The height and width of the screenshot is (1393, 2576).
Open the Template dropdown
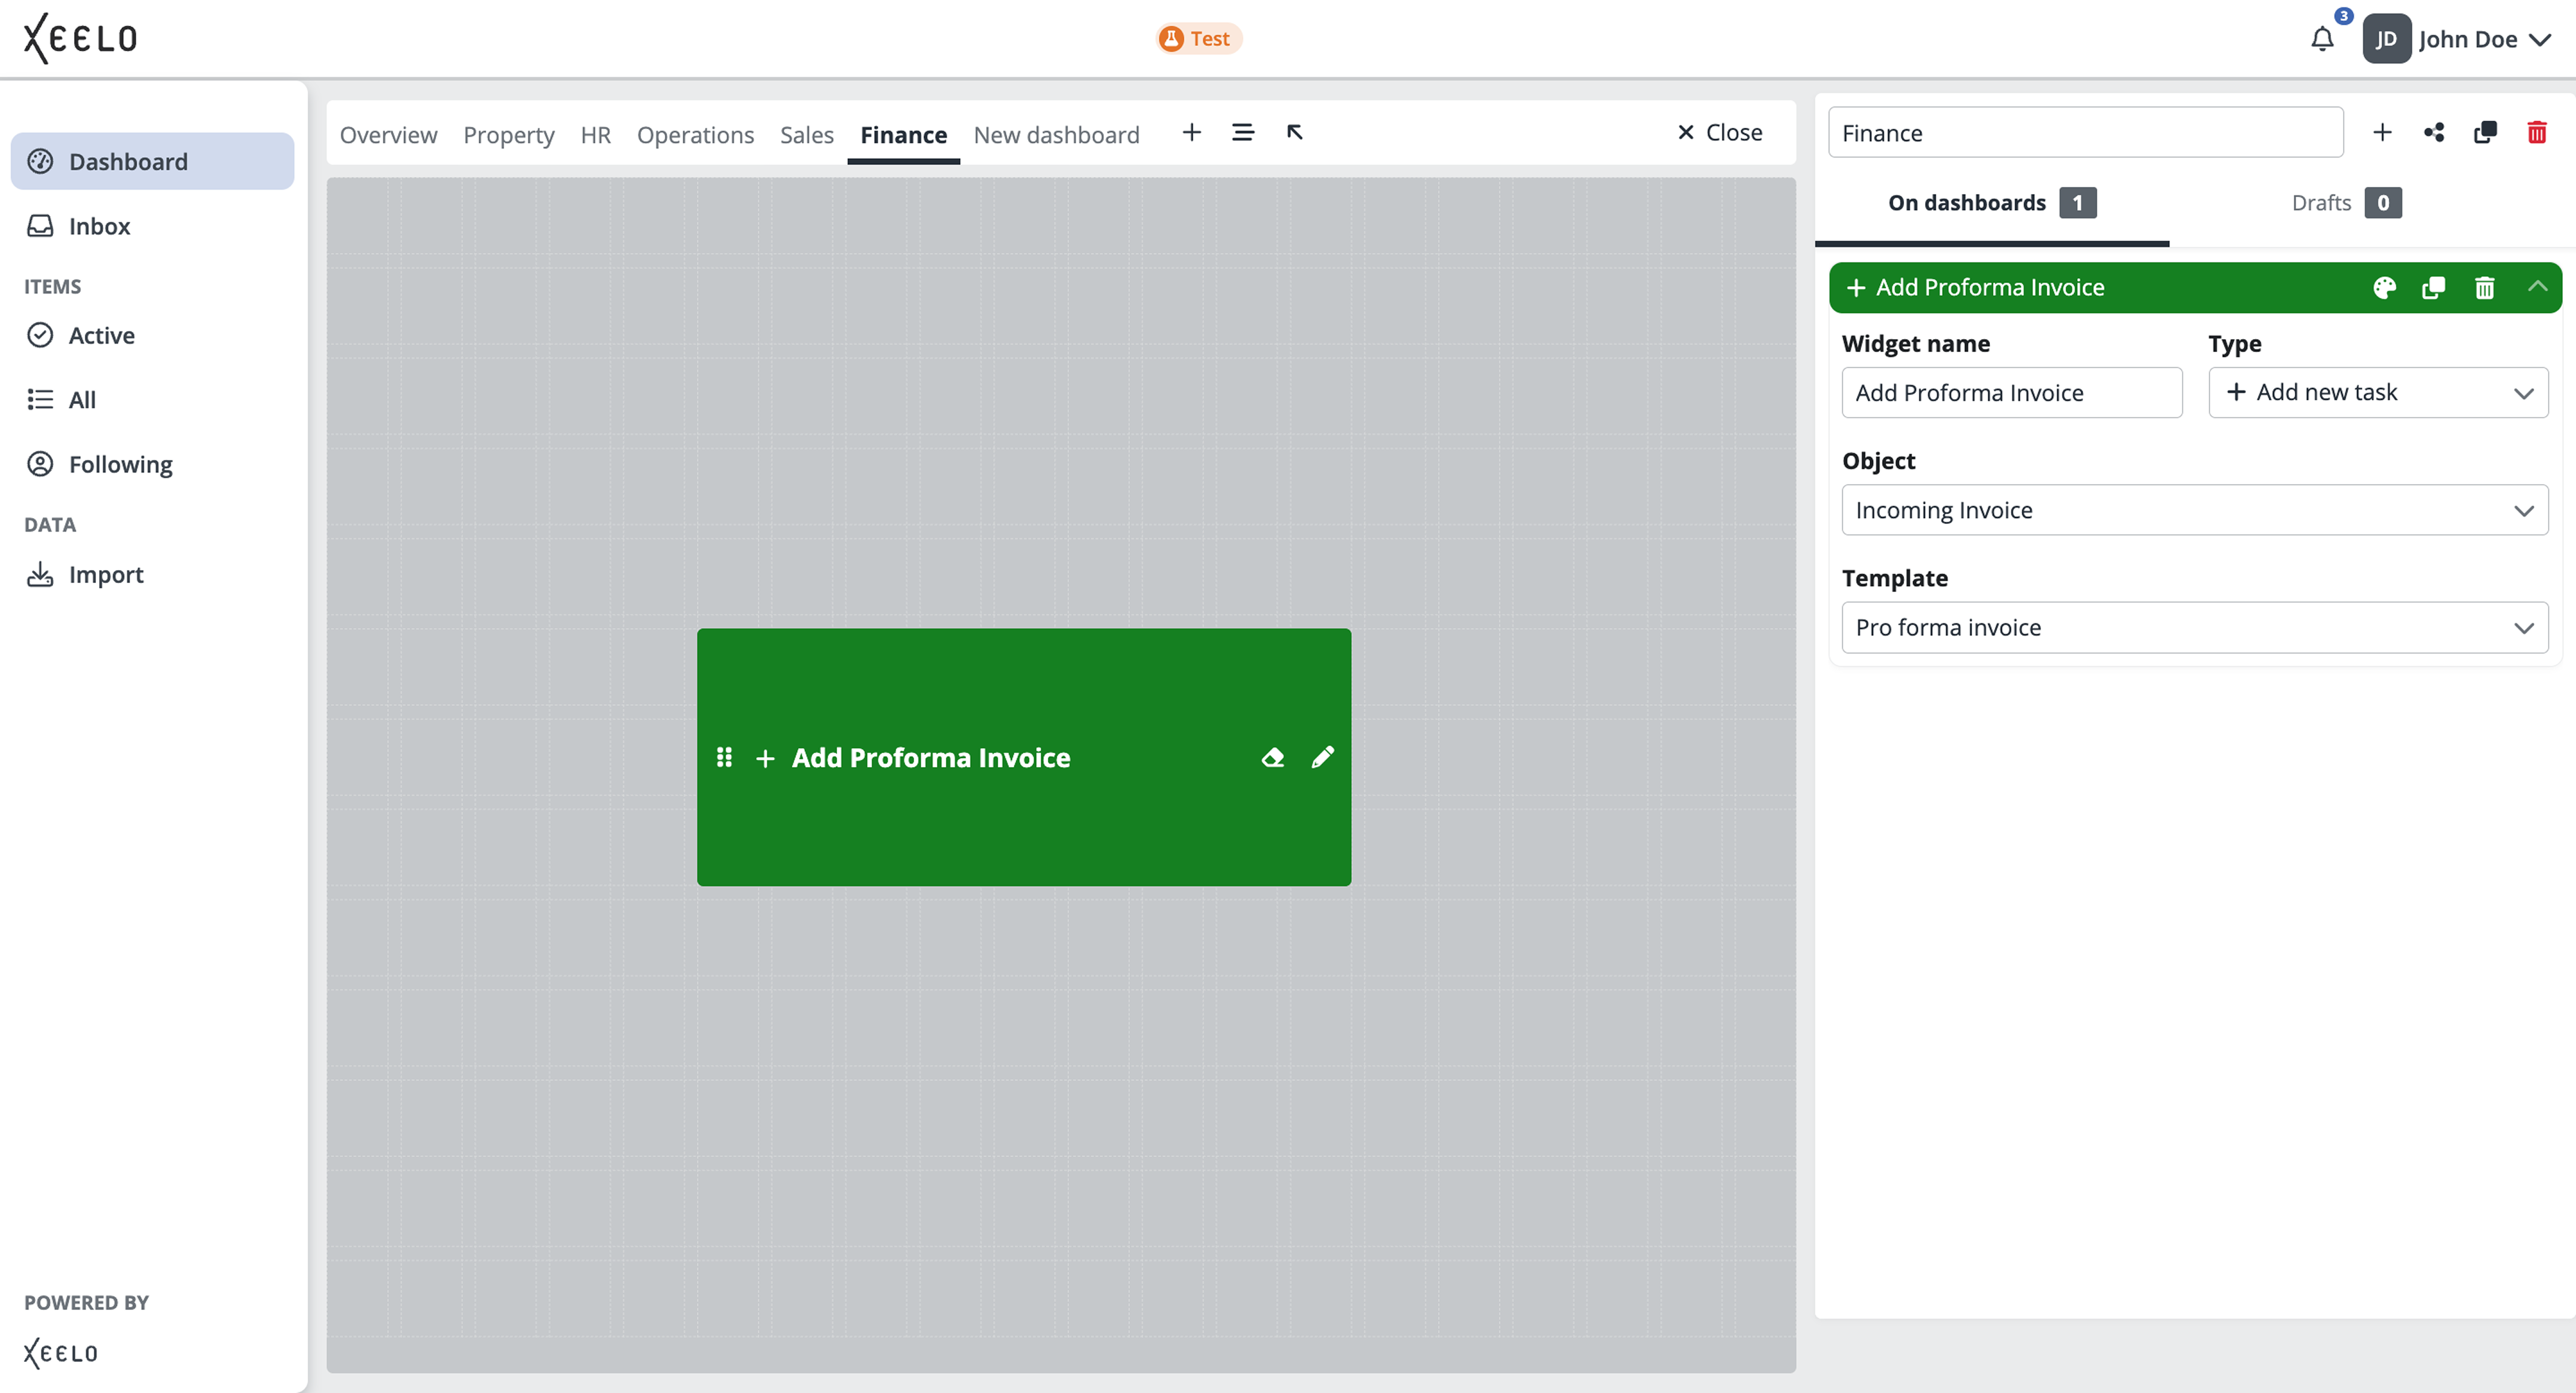point(2194,627)
